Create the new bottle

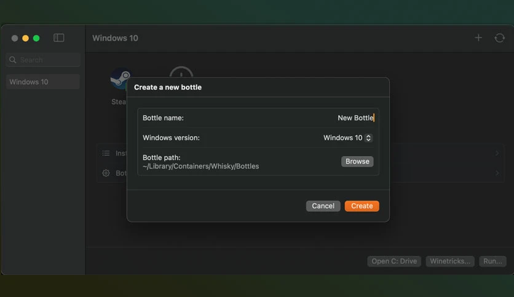click(362, 206)
